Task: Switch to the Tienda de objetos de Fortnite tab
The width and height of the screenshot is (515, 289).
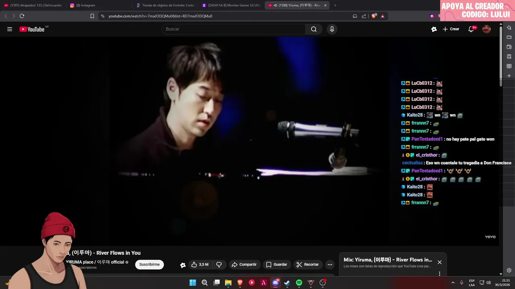Action: pyautogui.click(x=165, y=5)
